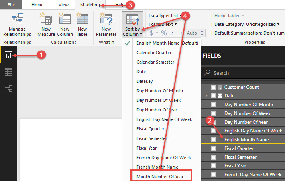Check Day Number Of Month field
This screenshot has width=285, height=181.
[x=214, y=105]
